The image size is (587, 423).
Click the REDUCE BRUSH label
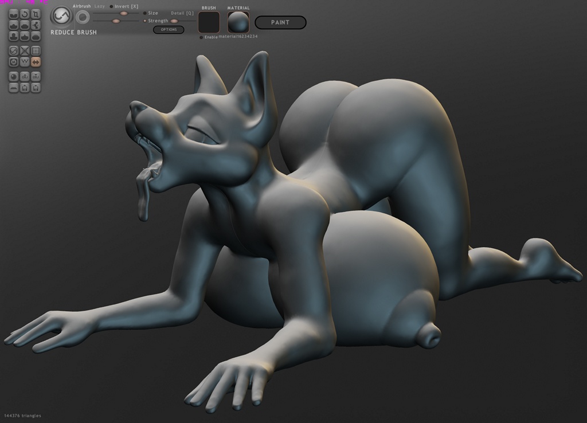(x=74, y=33)
